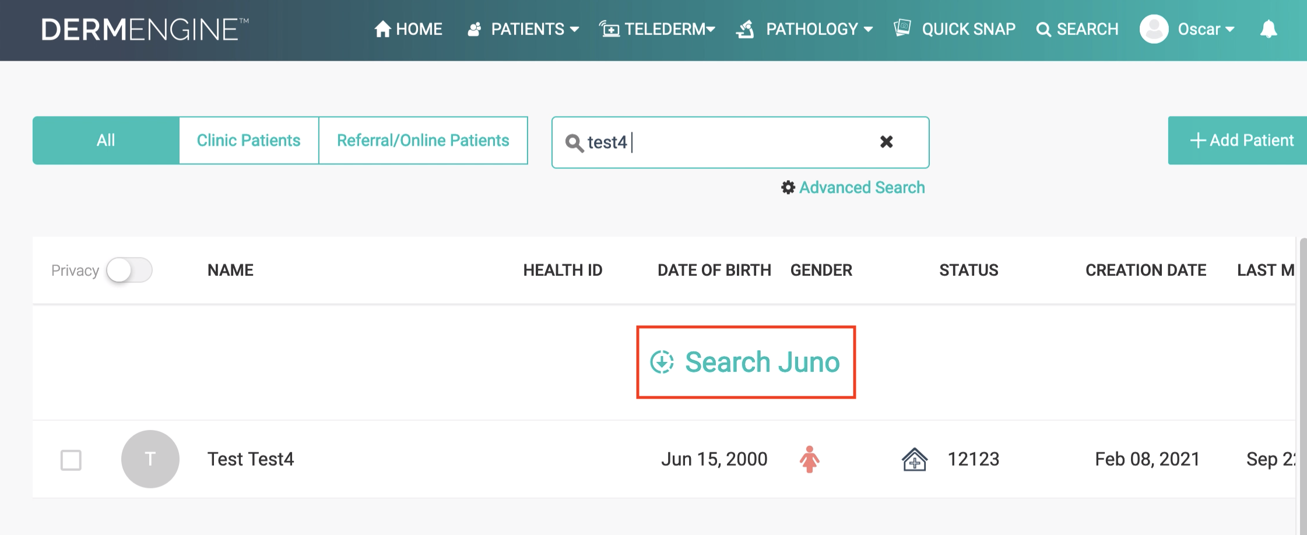Select Referral/Online Patients tab
Screen dimensions: 1307x535
(423, 140)
